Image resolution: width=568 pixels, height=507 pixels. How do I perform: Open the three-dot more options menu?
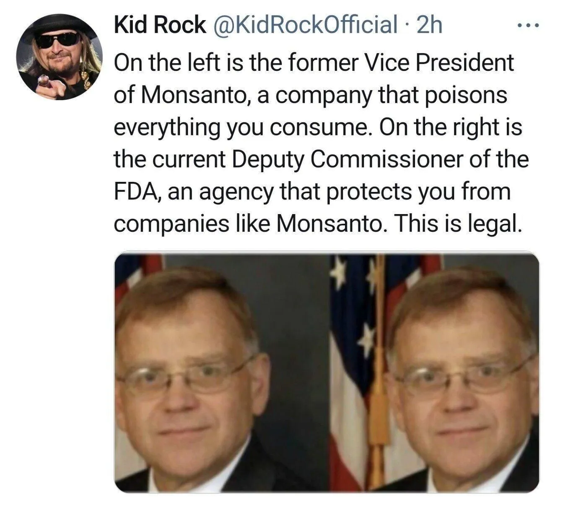click(x=527, y=26)
